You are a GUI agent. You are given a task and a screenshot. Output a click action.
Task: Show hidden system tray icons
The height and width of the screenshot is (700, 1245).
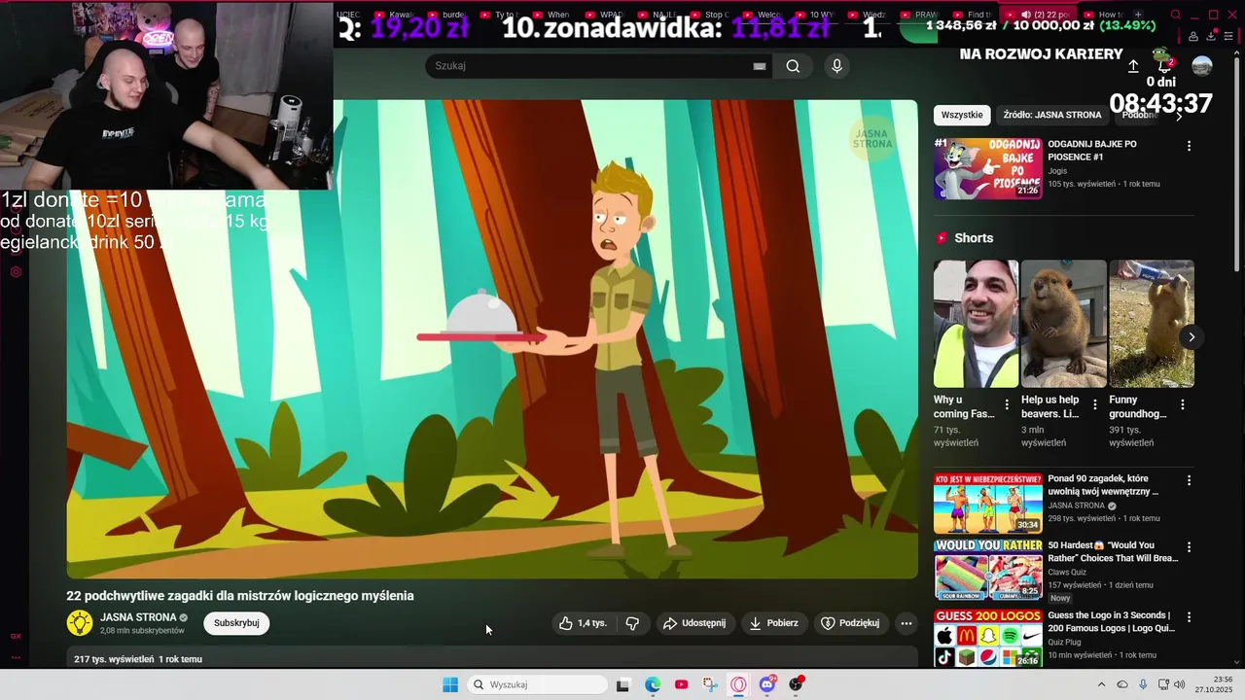[x=1101, y=684]
